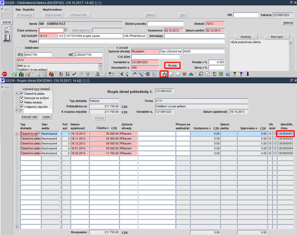Sort ascending with the A-Z icon
Viewport: 297px width, 235px height.
point(61,74)
